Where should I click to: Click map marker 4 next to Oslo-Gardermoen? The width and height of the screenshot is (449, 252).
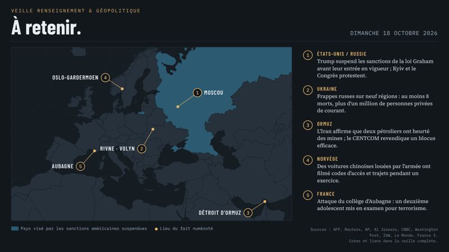(x=106, y=77)
